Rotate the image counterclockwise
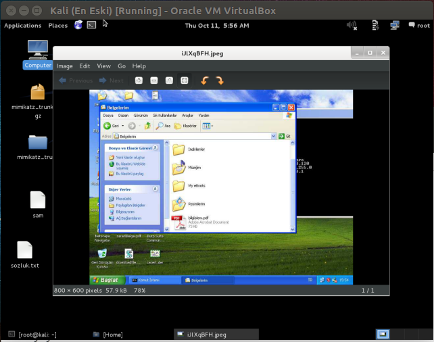The width and height of the screenshot is (434, 342). 205,80
